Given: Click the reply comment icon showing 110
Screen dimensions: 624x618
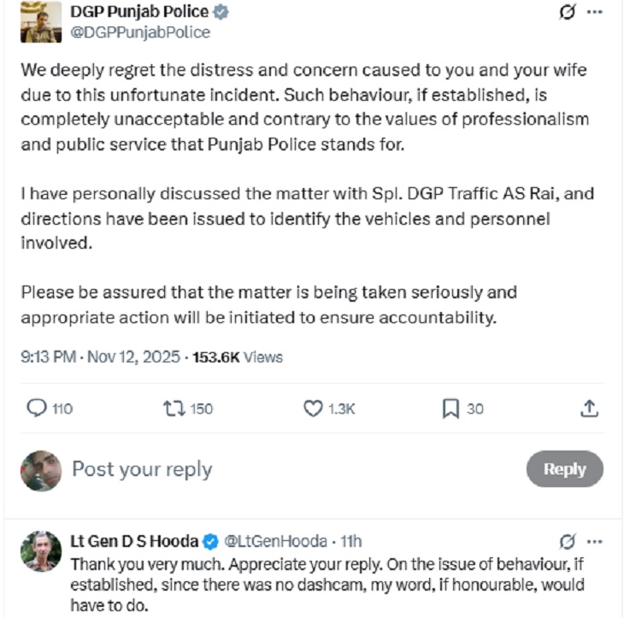Looking at the screenshot, I should pyautogui.click(x=38, y=409).
